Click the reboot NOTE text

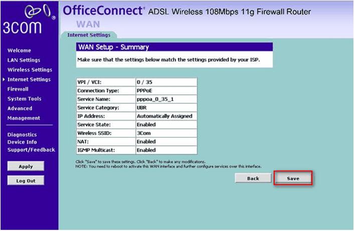tap(168, 166)
